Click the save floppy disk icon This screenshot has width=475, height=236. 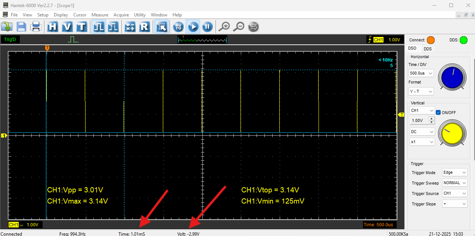pos(21,26)
